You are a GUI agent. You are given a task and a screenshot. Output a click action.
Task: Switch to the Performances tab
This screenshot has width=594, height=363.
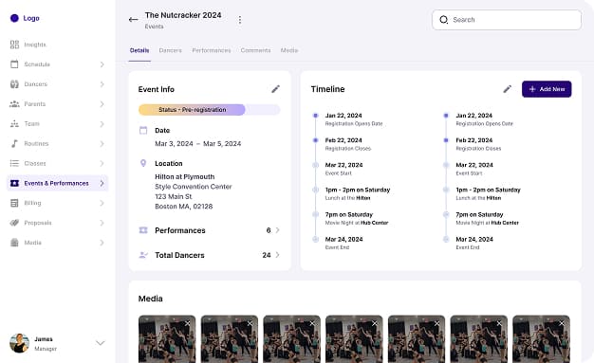coord(212,50)
